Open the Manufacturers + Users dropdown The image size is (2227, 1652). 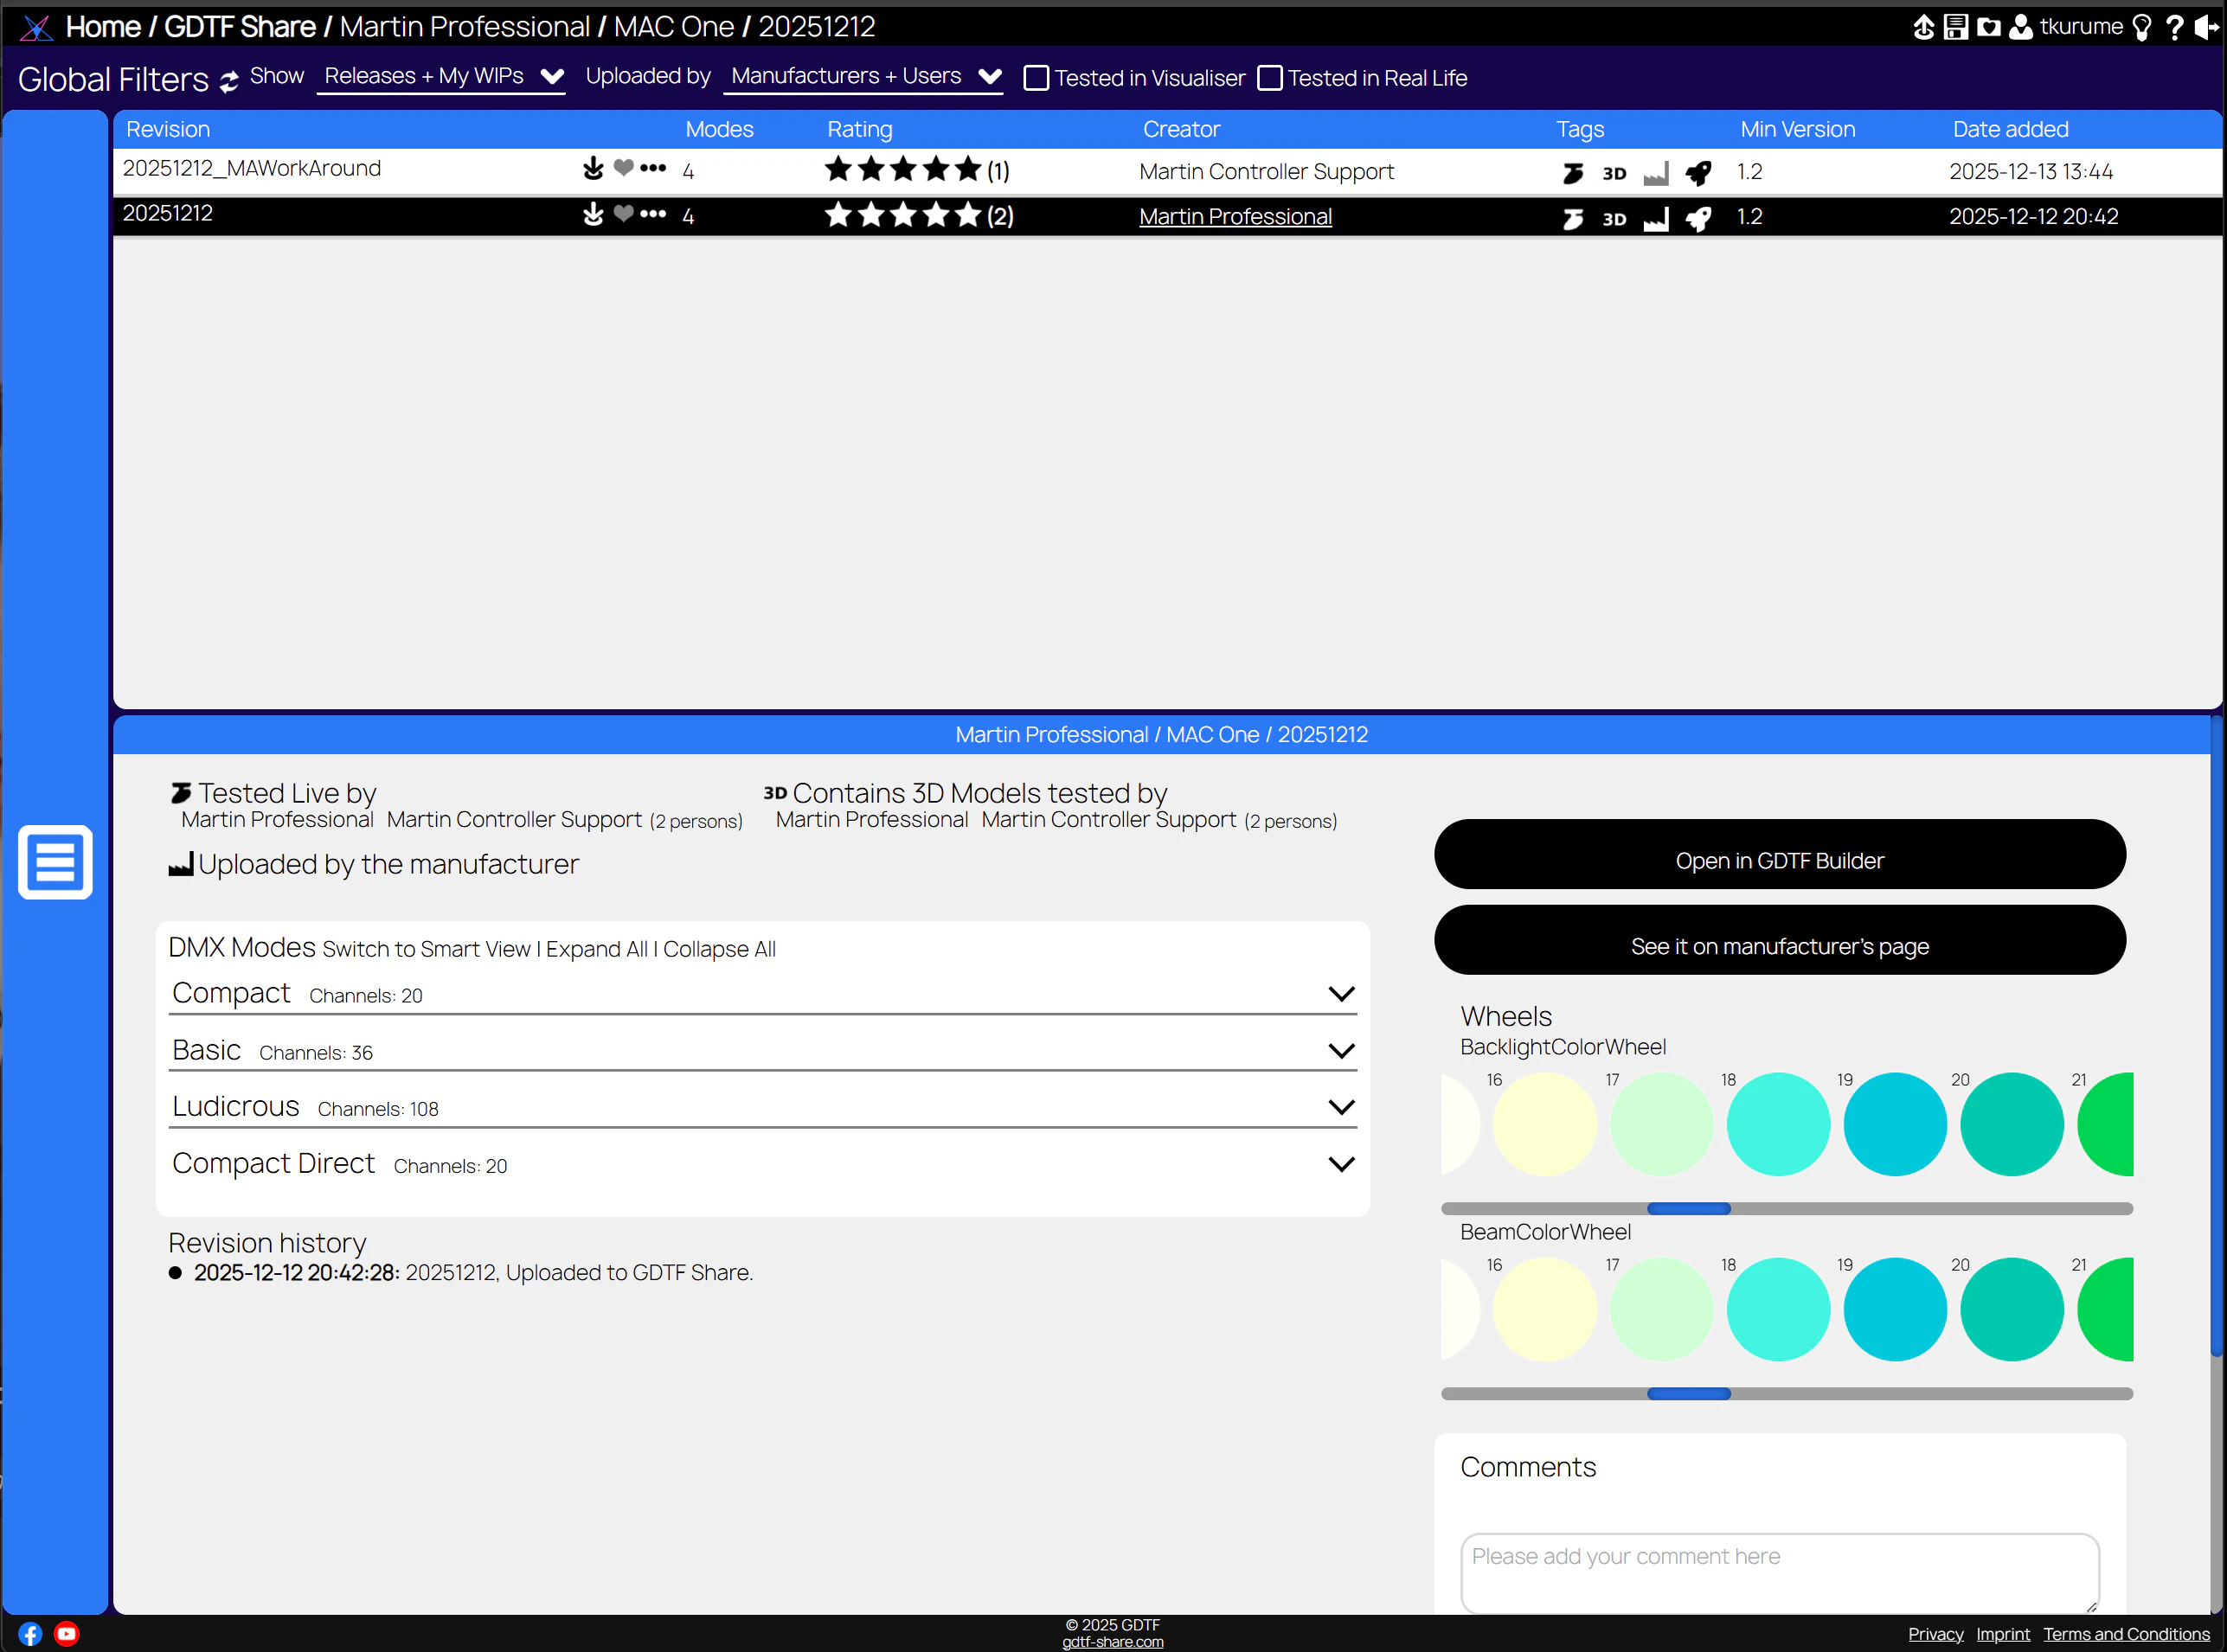click(x=863, y=77)
